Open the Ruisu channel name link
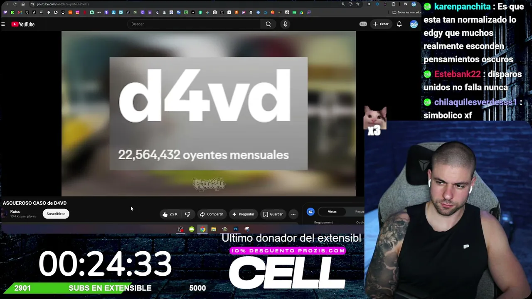The image size is (532, 299). [x=15, y=212]
